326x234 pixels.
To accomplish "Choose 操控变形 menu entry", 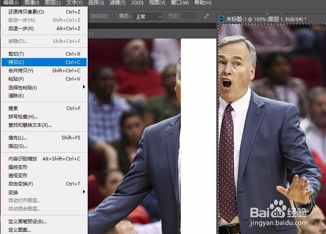I will tap(44, 167).
